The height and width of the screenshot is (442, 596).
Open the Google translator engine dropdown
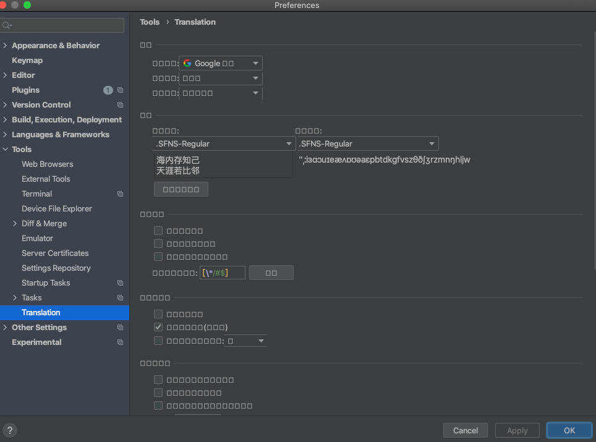pos(221,63)
